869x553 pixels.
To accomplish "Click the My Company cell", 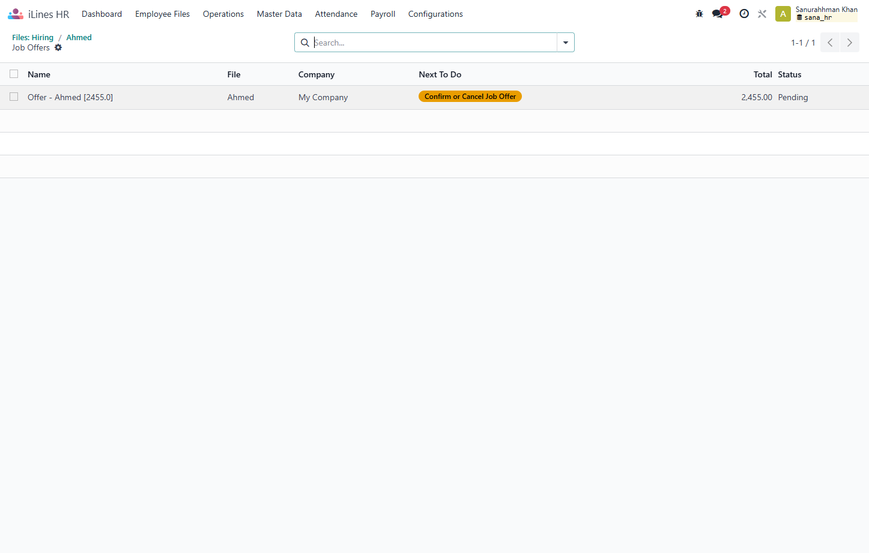I will 323,97.
